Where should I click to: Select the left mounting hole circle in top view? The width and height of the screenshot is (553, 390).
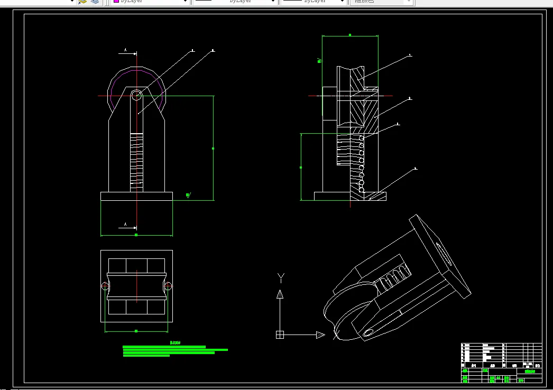click(x=105, y=286)
